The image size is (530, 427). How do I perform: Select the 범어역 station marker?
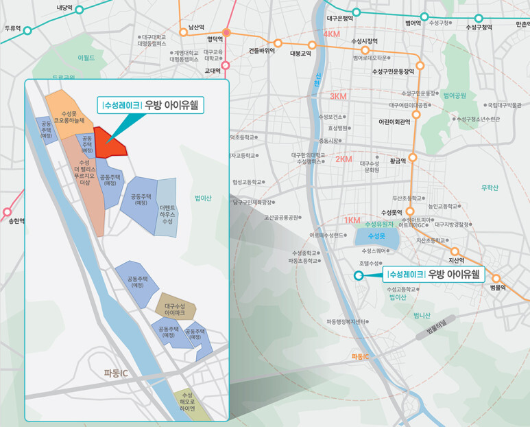click(x=424, y=16)
